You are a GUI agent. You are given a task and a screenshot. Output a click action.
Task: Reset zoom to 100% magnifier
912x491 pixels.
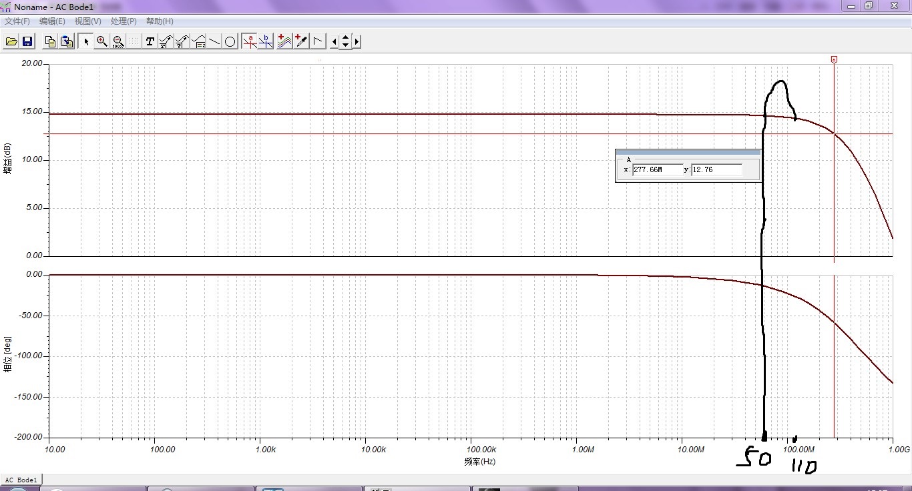click(118, 41)
